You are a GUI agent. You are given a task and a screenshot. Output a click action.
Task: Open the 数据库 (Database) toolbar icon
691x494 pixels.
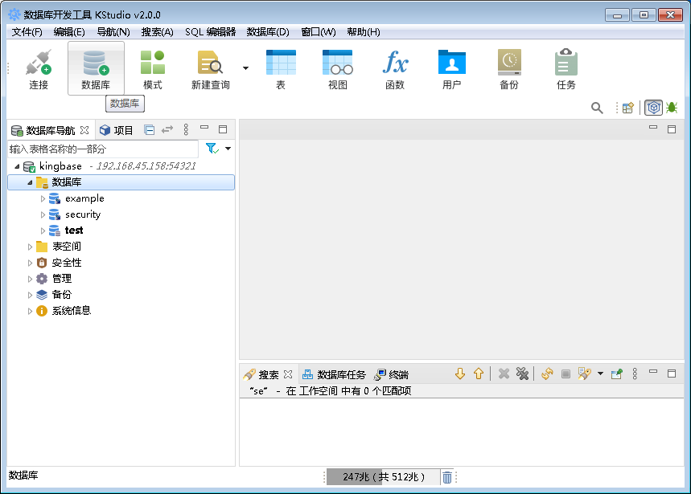(x=96, y=68)
